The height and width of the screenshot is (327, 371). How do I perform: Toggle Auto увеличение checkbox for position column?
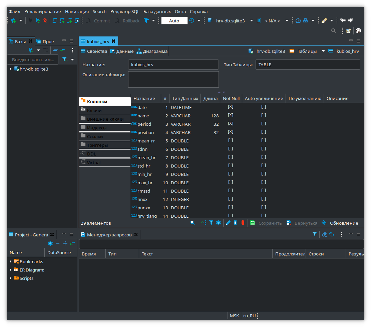click(x=264, y=132)
